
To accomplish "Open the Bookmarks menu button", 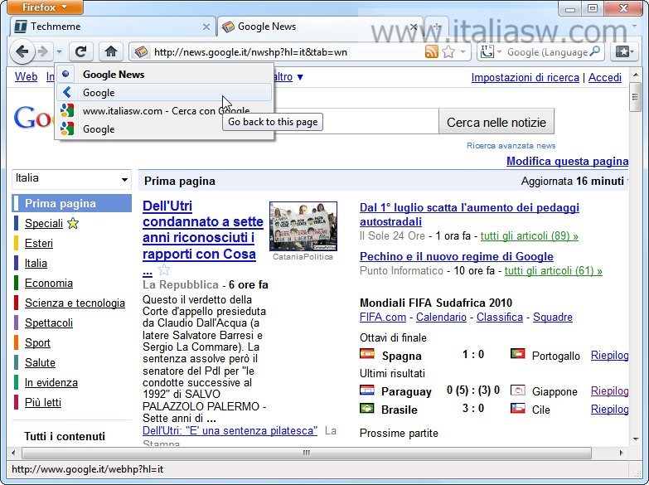I will (624, 51).
